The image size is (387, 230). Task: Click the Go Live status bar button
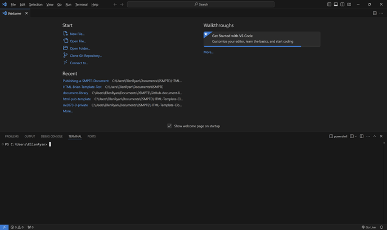[x=369, y=227]
